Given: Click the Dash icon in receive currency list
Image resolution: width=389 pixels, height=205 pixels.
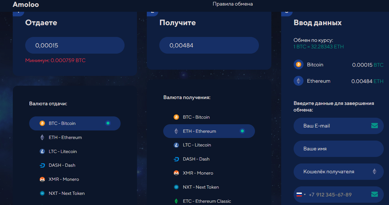Looking at the screenshot, I should coord(176,159).
